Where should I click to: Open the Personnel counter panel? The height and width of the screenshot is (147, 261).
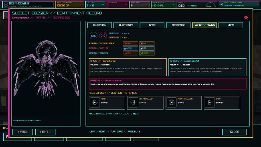tap(140, 4)
